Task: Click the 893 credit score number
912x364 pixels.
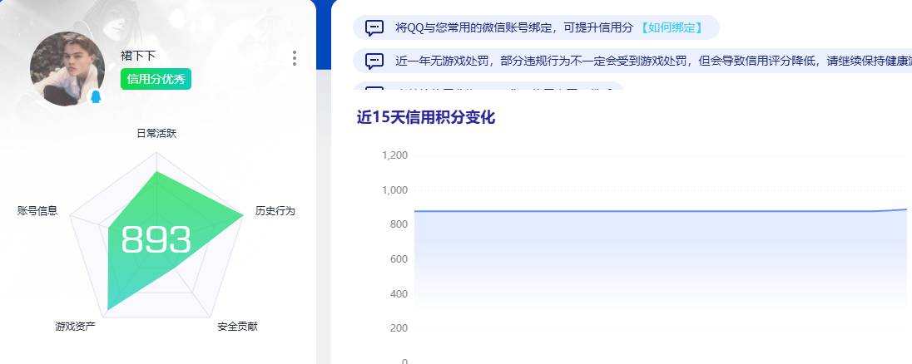Action: (x=156, y=239)
